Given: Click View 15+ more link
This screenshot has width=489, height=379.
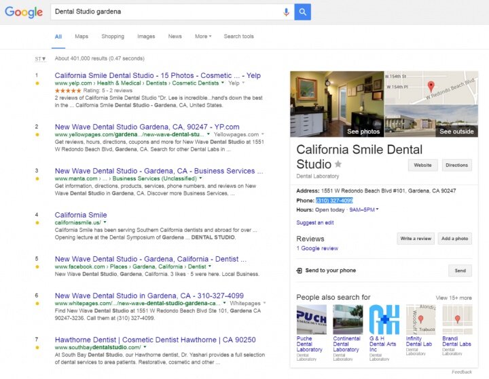Looking at the screenshot, I should coord(454,298).
